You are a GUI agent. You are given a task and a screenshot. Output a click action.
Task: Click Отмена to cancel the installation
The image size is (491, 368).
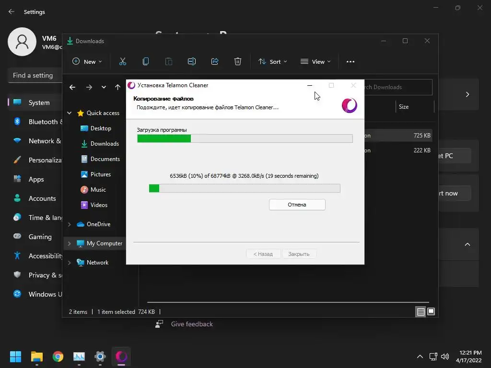[x=297, y=205]
